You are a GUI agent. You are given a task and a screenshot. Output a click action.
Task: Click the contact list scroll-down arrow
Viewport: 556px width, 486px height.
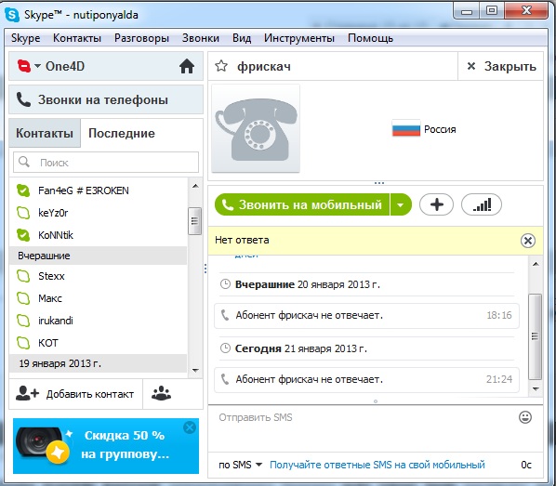195,371
